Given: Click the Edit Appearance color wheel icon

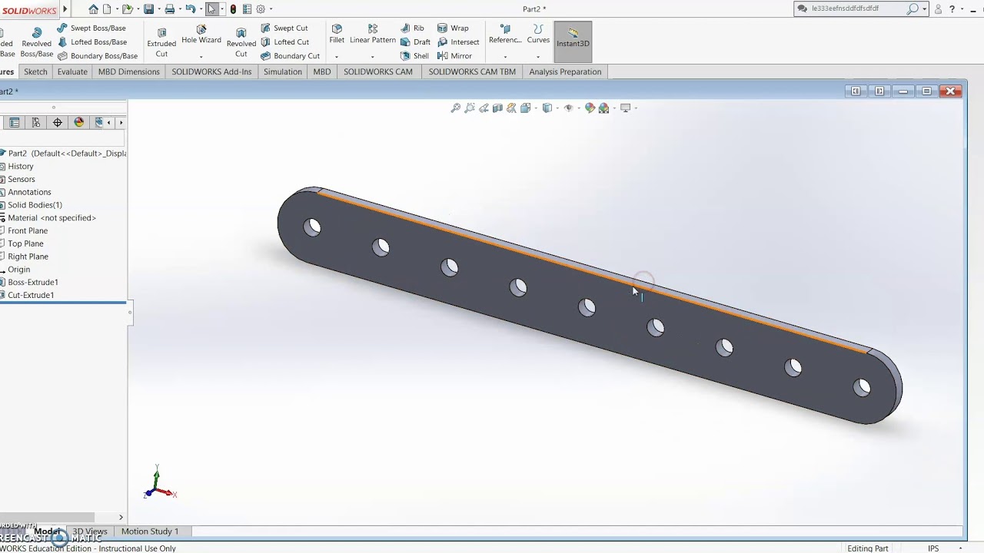Looking at the screenshot, I should tap(590, 108).
